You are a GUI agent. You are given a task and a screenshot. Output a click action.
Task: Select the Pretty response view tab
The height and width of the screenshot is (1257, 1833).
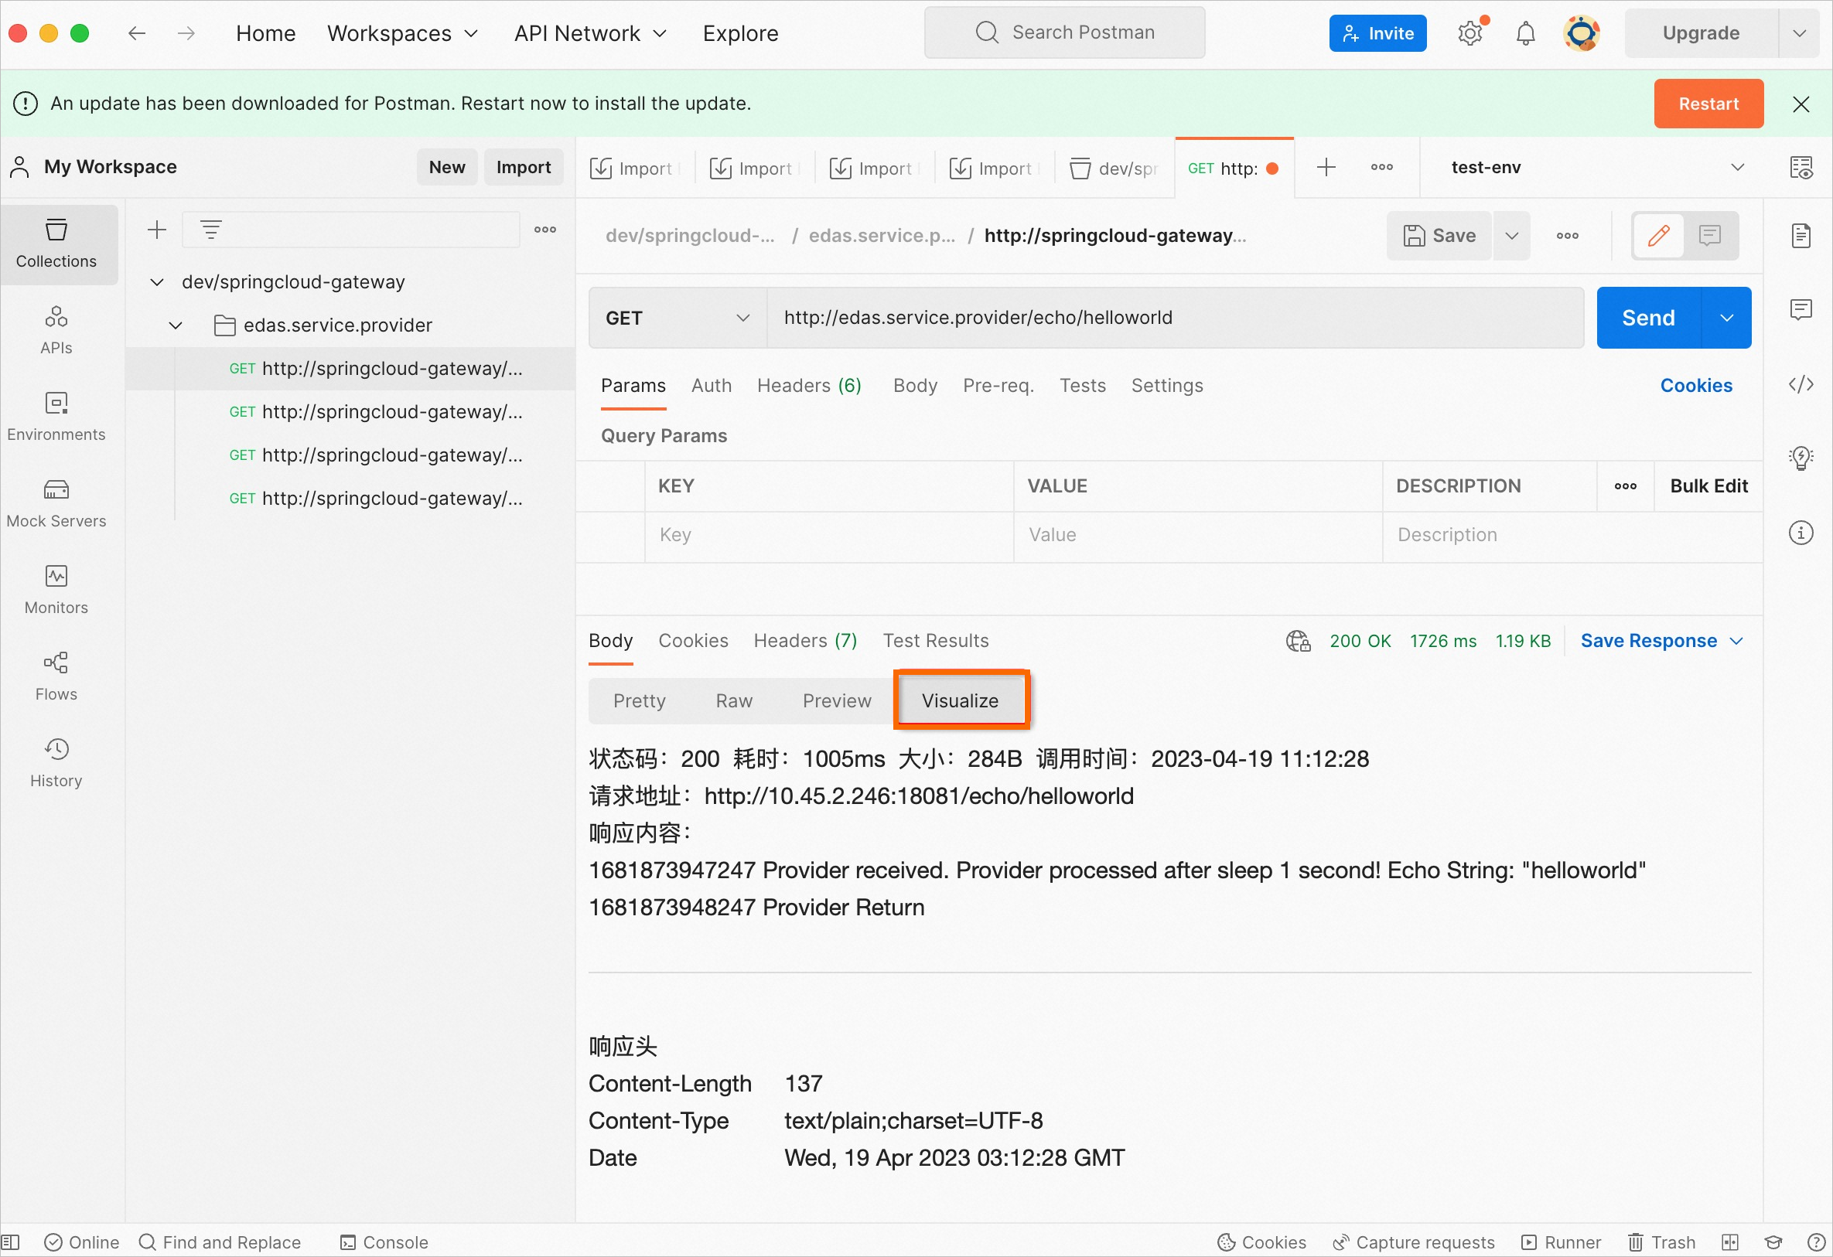click(x=640, y=701)
